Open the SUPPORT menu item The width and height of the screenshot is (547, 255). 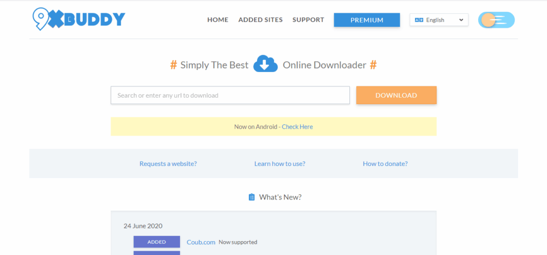click(308, 20)
